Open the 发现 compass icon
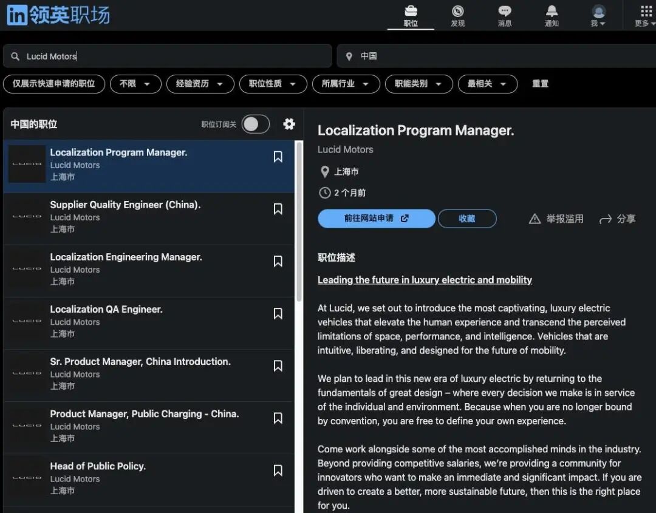 [458, 16]
